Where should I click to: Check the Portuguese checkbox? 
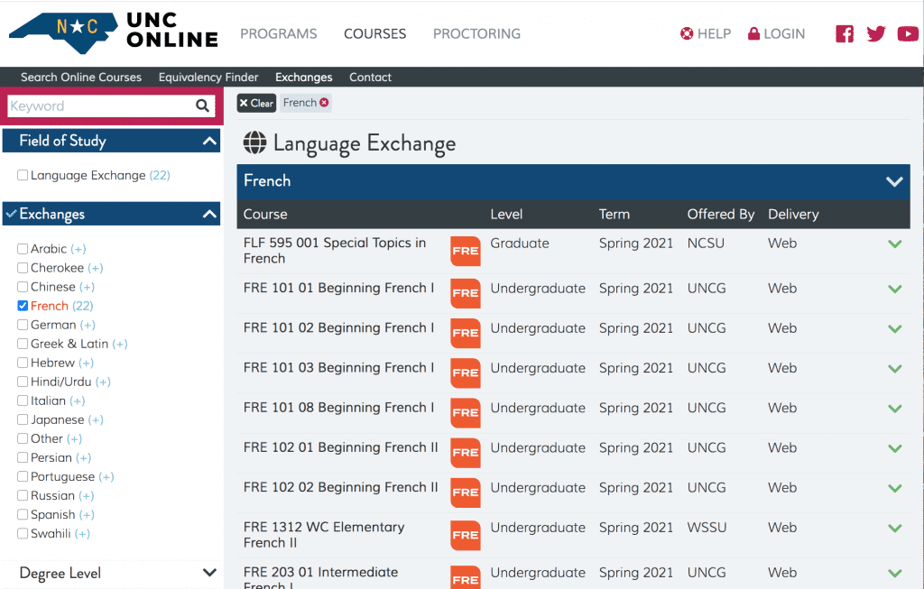(x=23, y=476)
